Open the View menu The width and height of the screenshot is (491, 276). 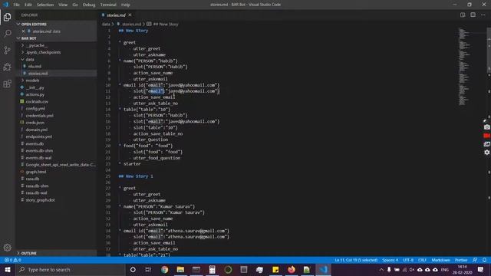(x=63, y=5)
